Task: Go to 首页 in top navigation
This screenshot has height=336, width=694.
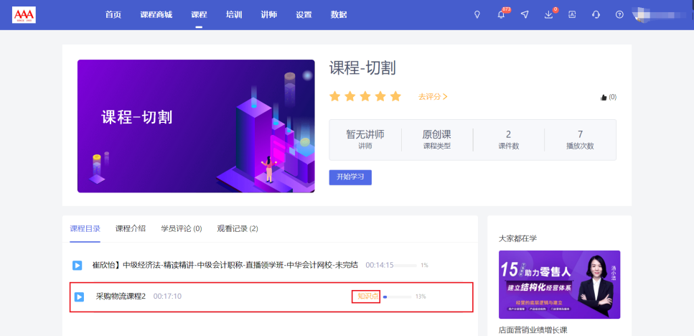Action: click(x=113, y=14)
